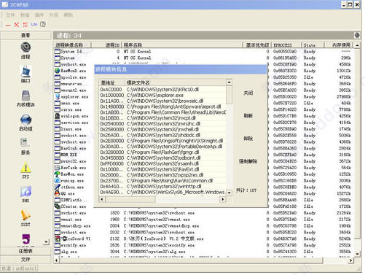Select the module row ending with browselc.dll
This screenshot has width=365, height=275.
[x=162, y=101]
